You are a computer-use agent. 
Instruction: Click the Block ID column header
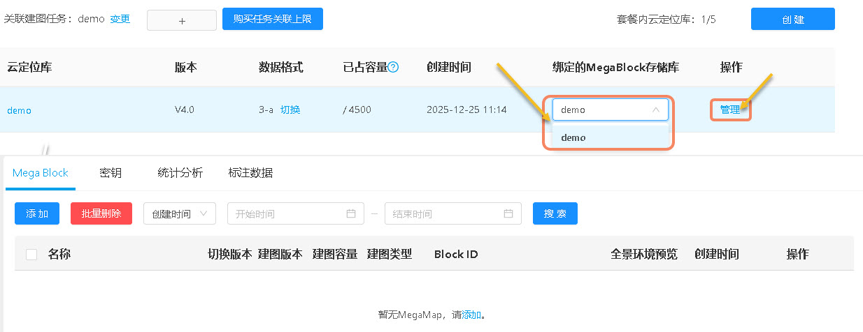click(456, 254)
